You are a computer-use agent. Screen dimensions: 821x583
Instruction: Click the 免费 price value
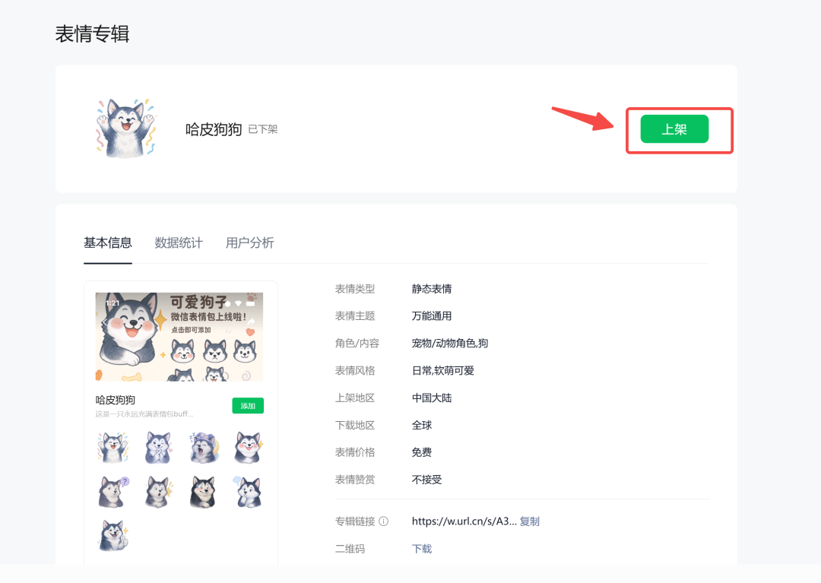(x=422, y=452)
